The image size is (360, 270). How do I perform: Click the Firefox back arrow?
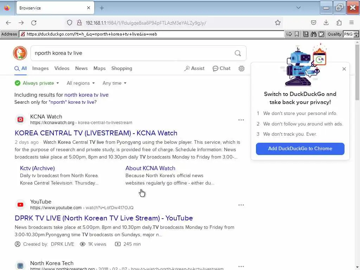(8, 23)
